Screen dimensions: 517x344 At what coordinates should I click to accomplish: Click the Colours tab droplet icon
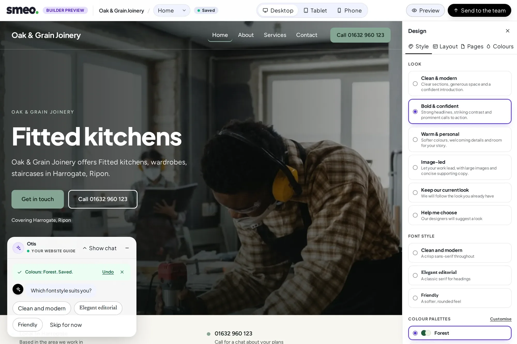tap(488, 46)
